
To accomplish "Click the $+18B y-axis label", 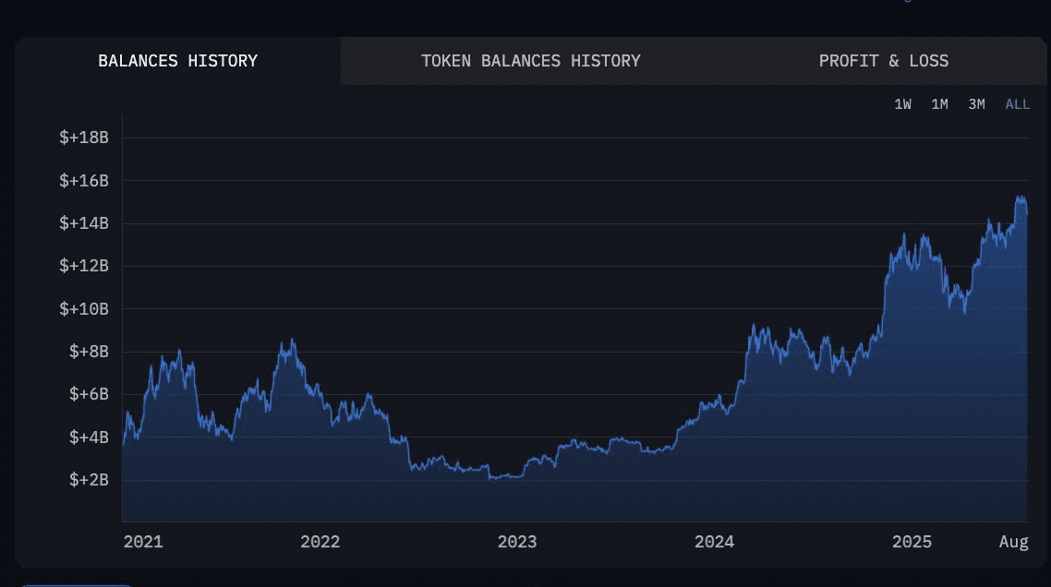I will [84, 138].
